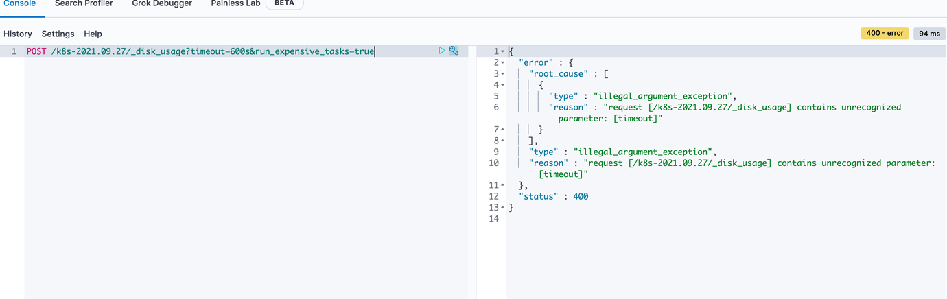This screenshot has width=947, height=299.
Task: Click the fold marker at line 11
Action: (502, 185)
